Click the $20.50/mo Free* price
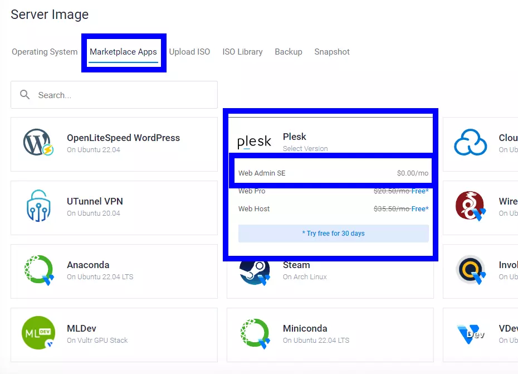This screenshot has height=374, width=518. (x=401, y=191)
